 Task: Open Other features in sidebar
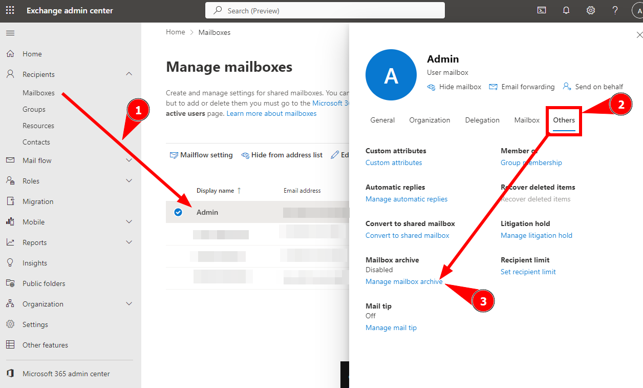tap(45, 345)
